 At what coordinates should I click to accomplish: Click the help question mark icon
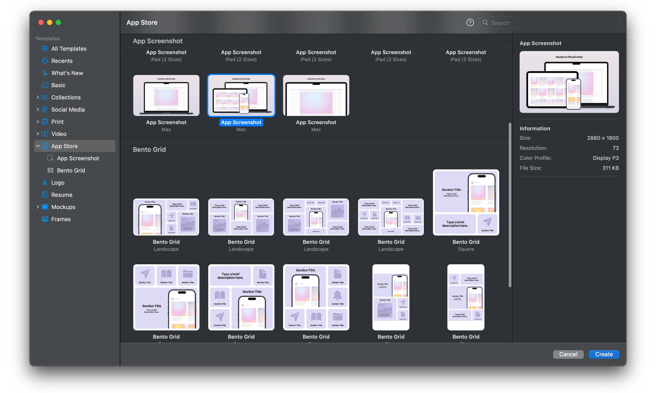point(470,23)
